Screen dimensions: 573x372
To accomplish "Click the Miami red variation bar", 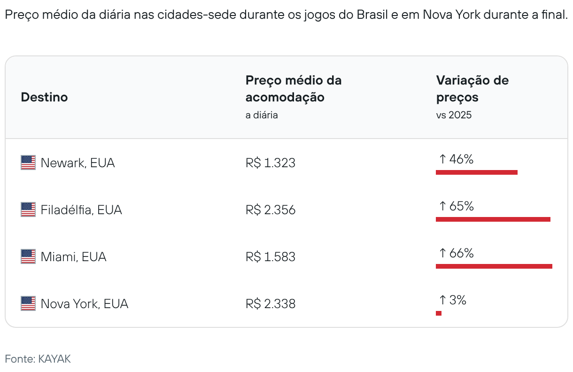I will coord(494,266).
